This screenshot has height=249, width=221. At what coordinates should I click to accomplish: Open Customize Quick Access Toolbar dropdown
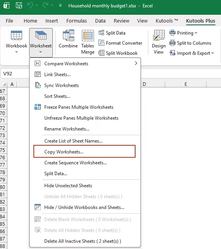(60, 5)
